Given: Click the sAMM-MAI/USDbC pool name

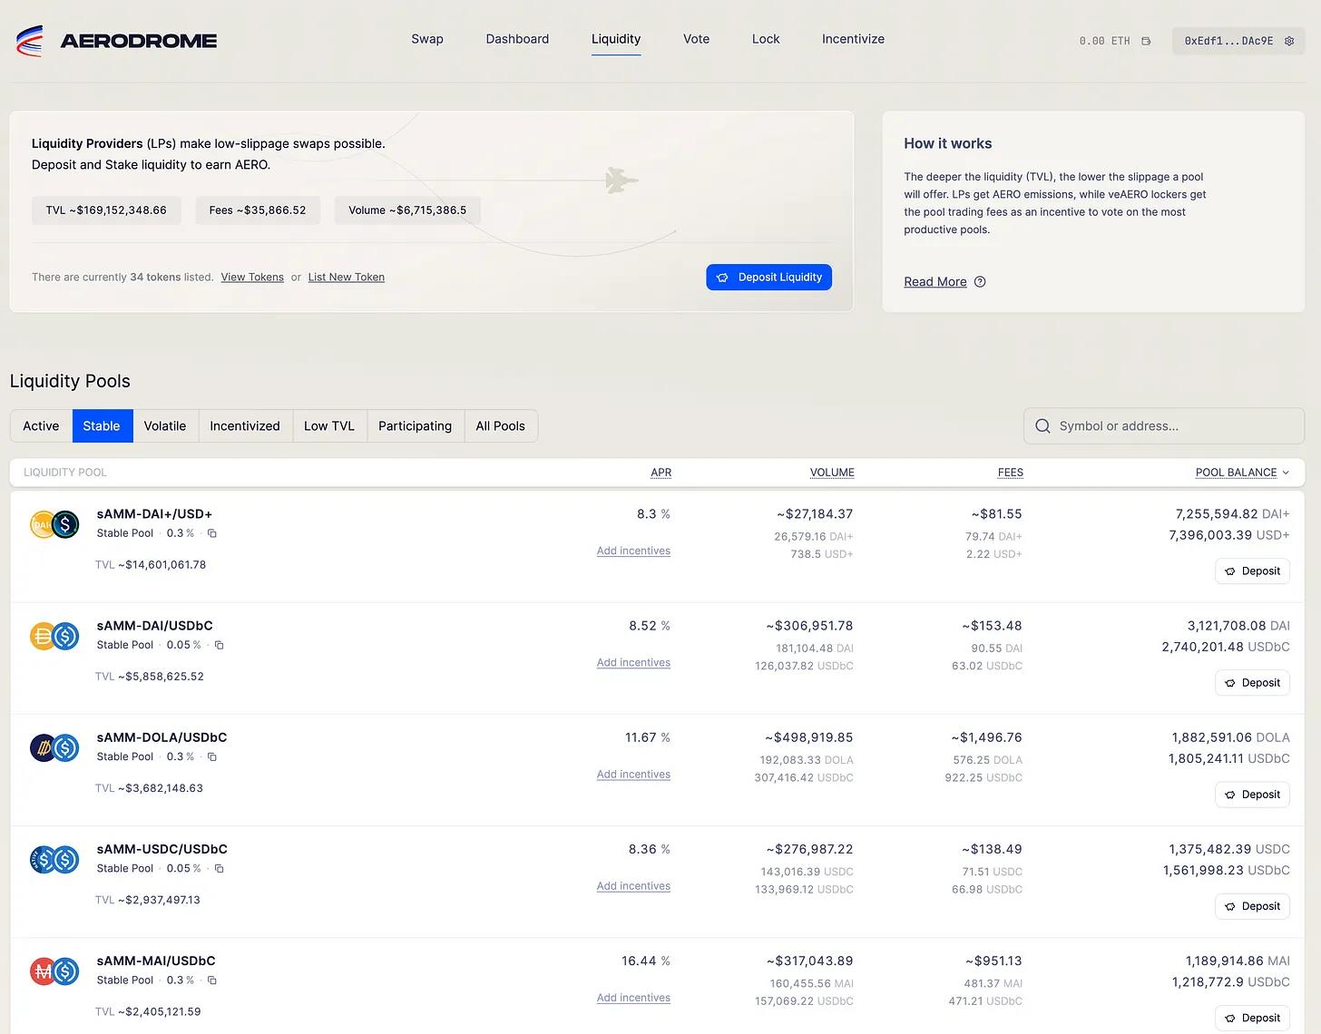Looking at the screenshot, I should tap(156, 961).
